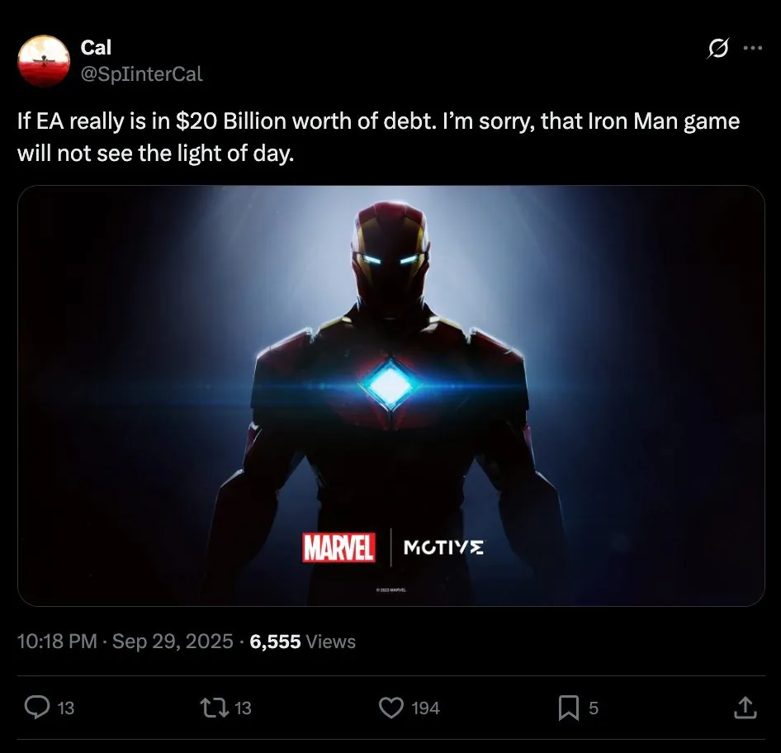Screen dimensions: 781x753
Task: Open the three-dot more options menu
Action: pyautogui.click(x=752, y=49)
